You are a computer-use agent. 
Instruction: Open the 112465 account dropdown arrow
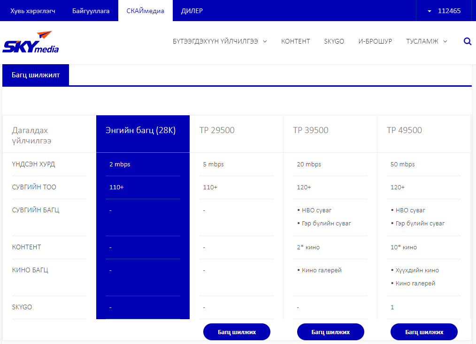click(x=429, y=11)
